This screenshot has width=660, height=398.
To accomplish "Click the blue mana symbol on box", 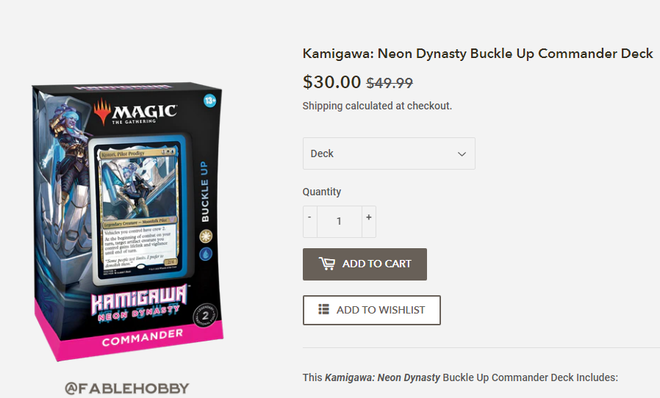I will [x=206, y=254].
